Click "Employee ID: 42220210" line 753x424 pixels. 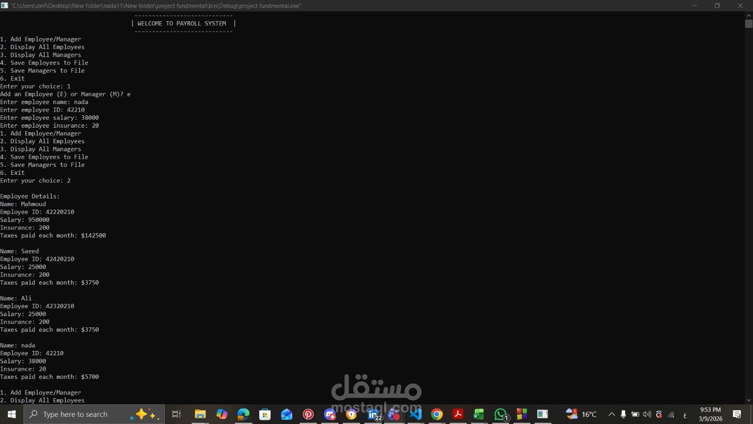37,212
